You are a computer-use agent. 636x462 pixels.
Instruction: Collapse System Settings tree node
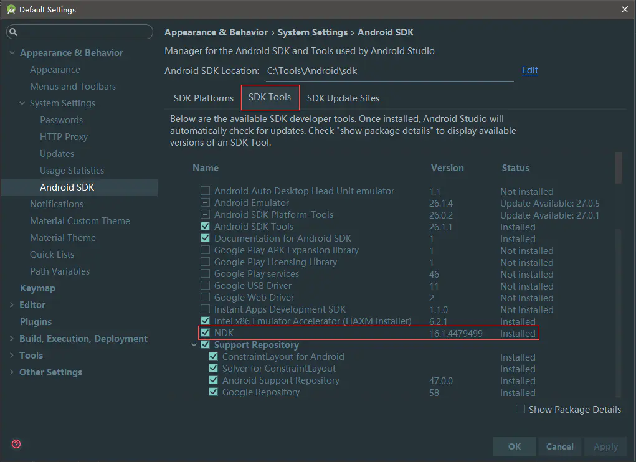pos(22,103)
